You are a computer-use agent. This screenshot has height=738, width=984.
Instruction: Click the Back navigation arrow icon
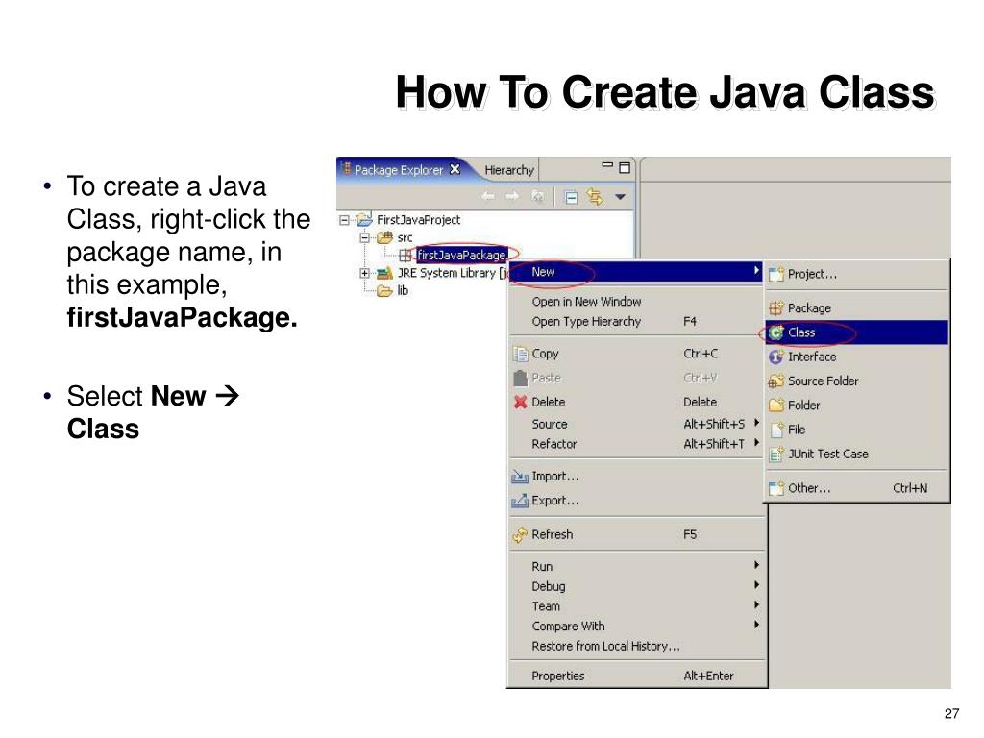pos(488,196)
